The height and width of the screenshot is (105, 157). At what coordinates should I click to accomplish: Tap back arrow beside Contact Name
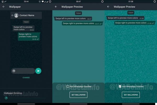tap(13, 15)
